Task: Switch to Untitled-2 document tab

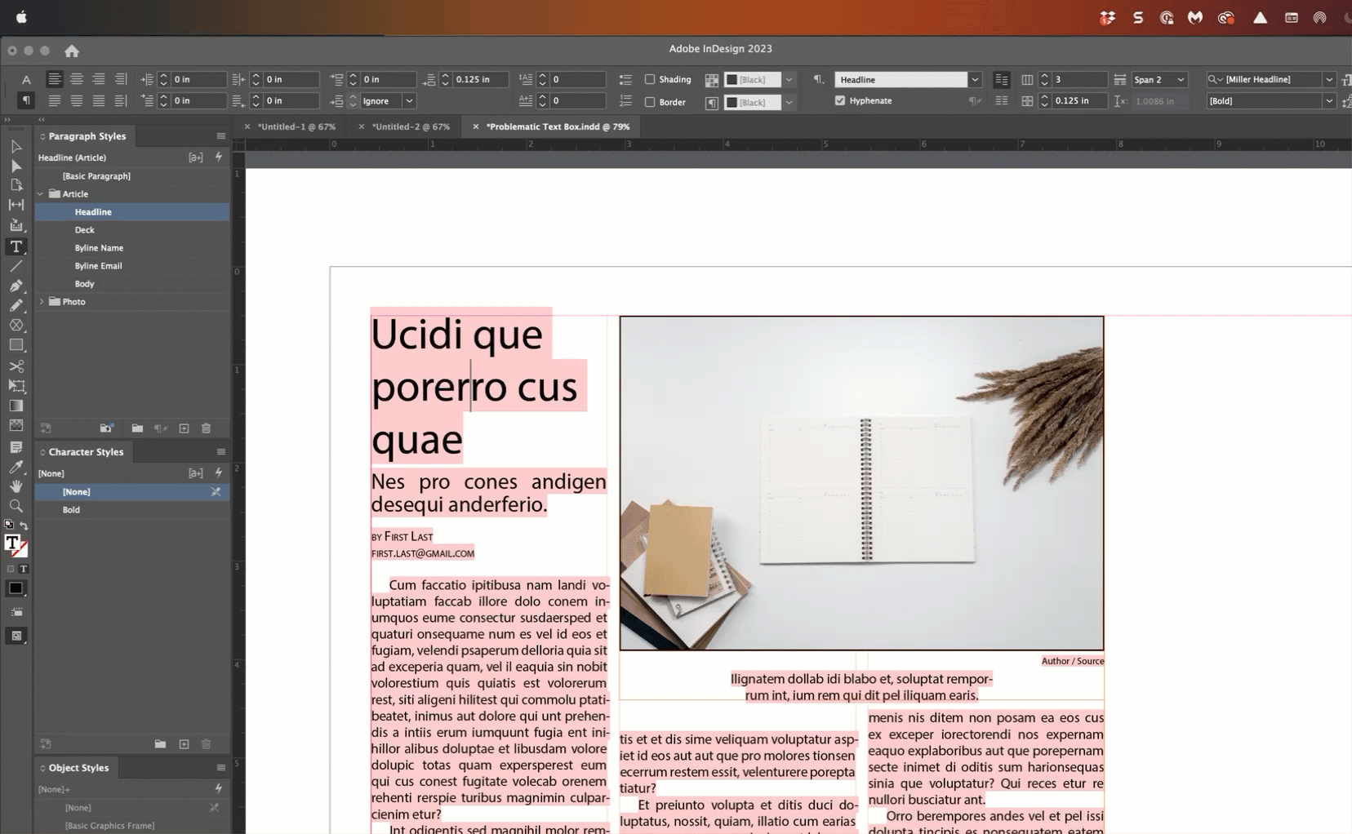Action: [411, 126]
